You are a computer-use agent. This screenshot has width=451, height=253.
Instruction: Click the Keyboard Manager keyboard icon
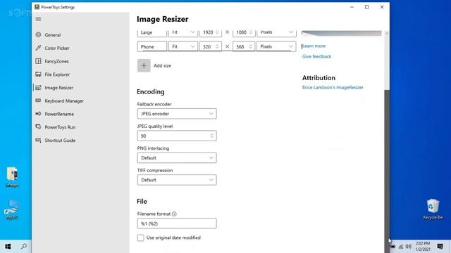(x=38, y=100)
